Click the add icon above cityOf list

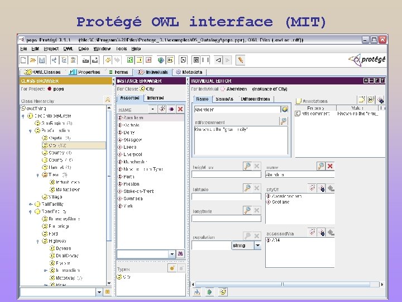322,188
